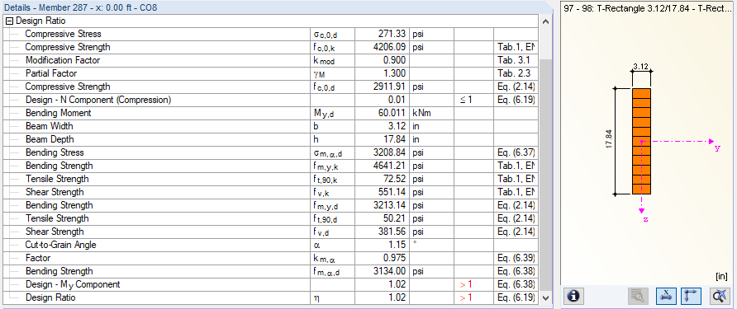Select the Design - My Component row

point(270,284)
